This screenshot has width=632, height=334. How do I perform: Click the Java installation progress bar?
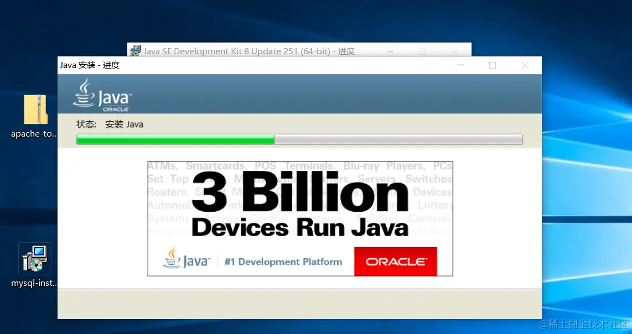point(299,139)
